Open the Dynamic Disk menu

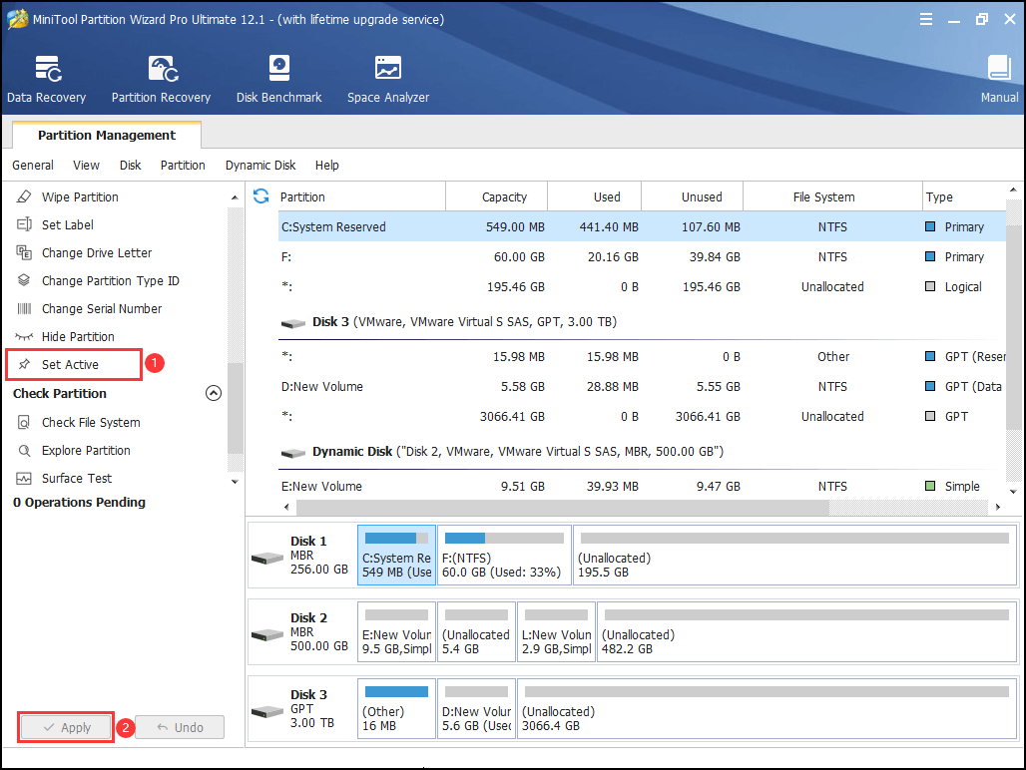[x=260, y=166]
